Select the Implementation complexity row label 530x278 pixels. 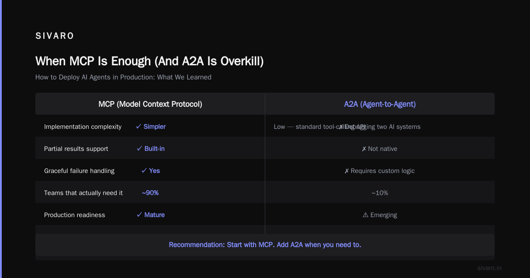pyautogui.click(x=83, y=127)
